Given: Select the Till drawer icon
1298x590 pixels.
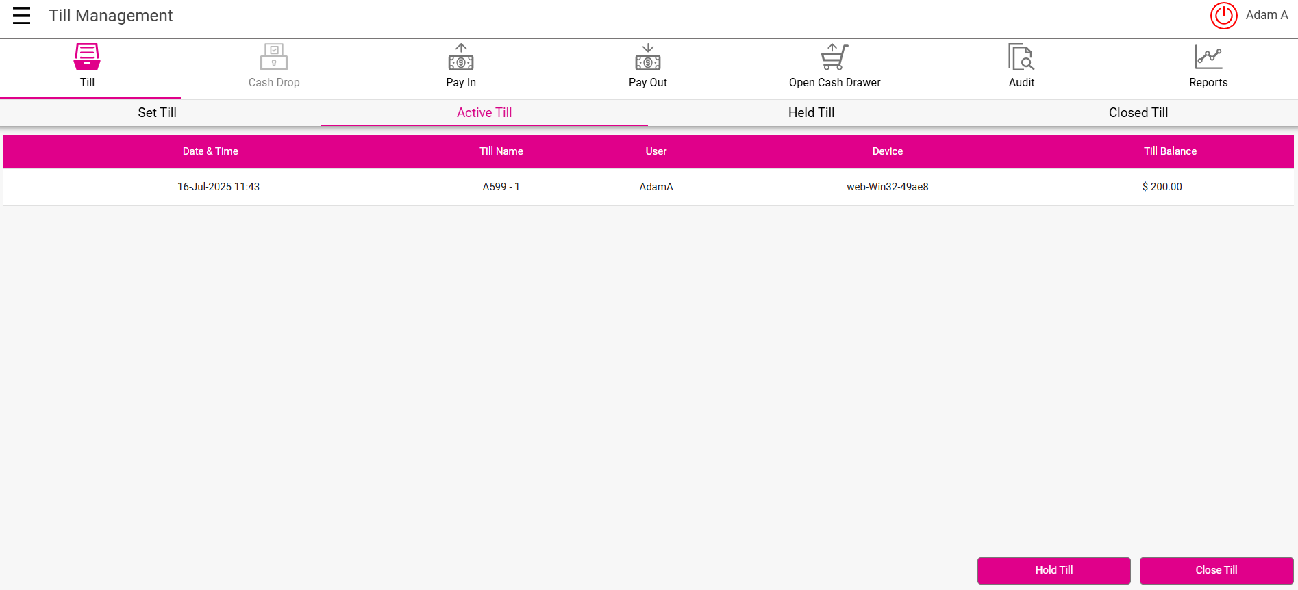Looking at the screenshot, I should click(87, 57).
